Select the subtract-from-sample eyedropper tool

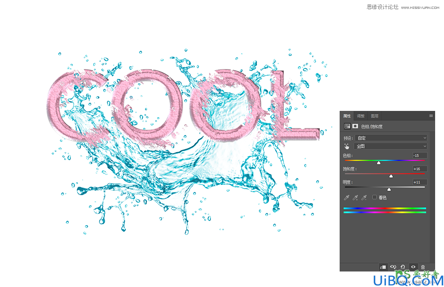click(x=364, y=197)
